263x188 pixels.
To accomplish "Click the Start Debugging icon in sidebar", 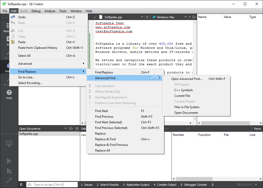I will point(9,171).
